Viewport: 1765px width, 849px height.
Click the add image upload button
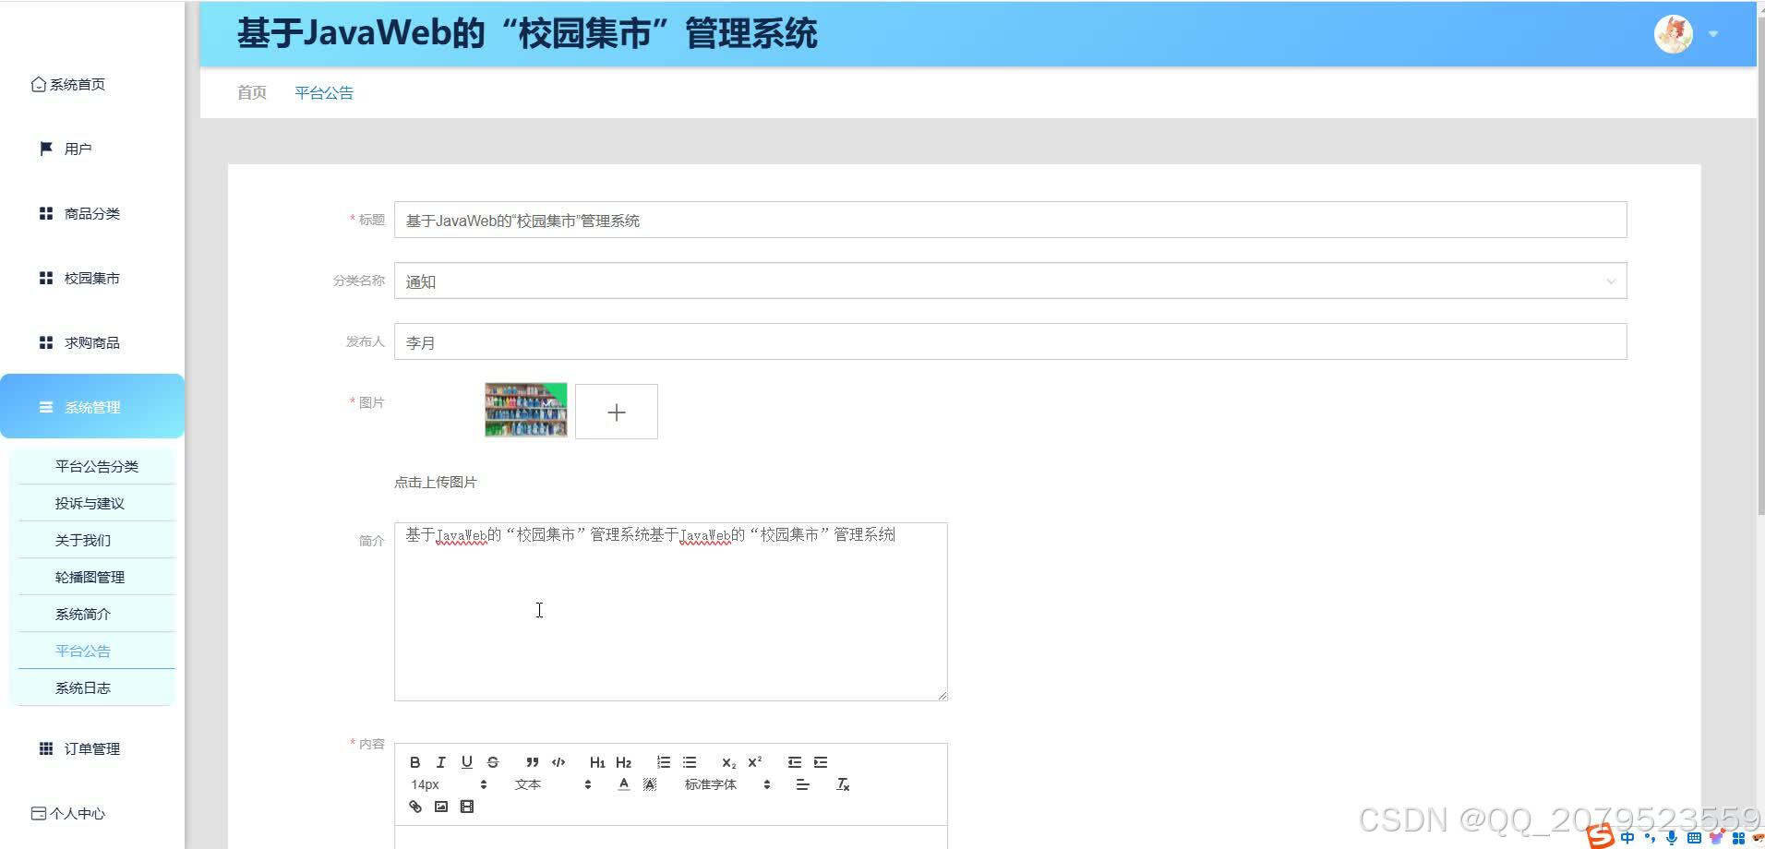click(x=616, y=412)
